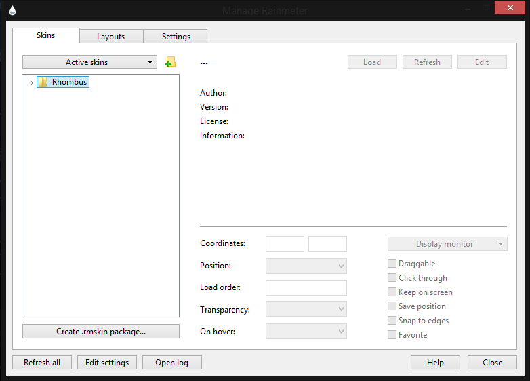This screenshot has height=381, width=530.
Task: Open the log with Open log
Action: pos(171,363)
